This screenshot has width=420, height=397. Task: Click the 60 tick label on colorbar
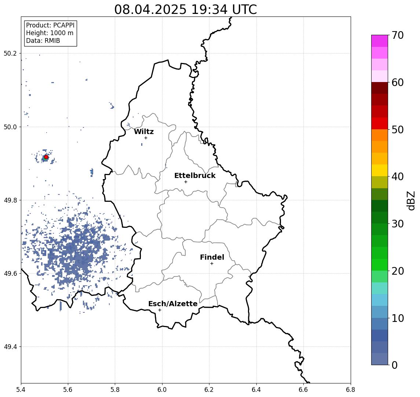398,82
